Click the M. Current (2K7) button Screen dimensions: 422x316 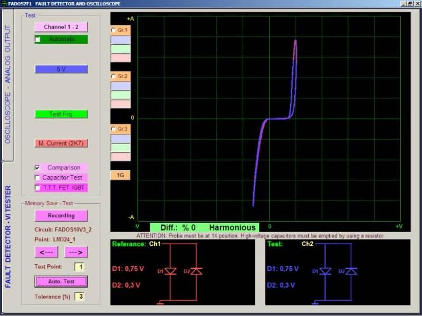[61, 143]
